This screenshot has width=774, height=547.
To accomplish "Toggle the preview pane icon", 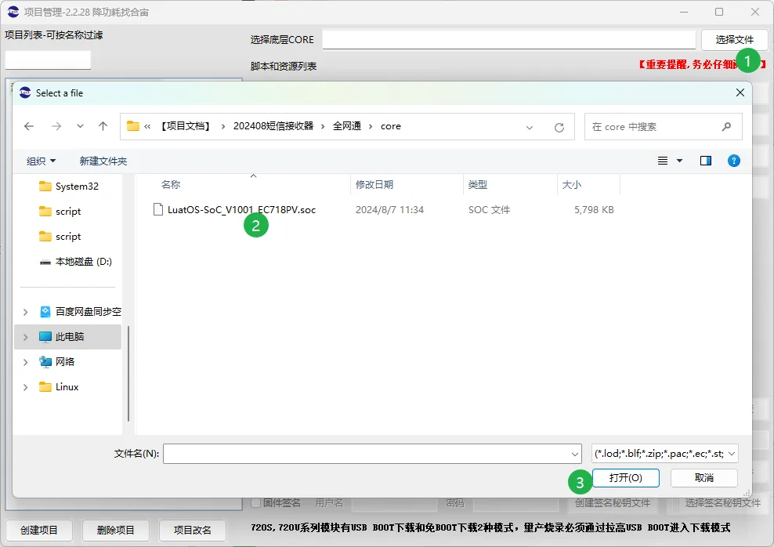I will (705, 161).
